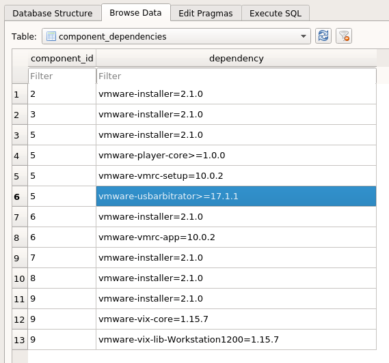This screenshot has height=363, width=389.
Task: Focus the dependency Filter field
Action: [x=236, y=76]
